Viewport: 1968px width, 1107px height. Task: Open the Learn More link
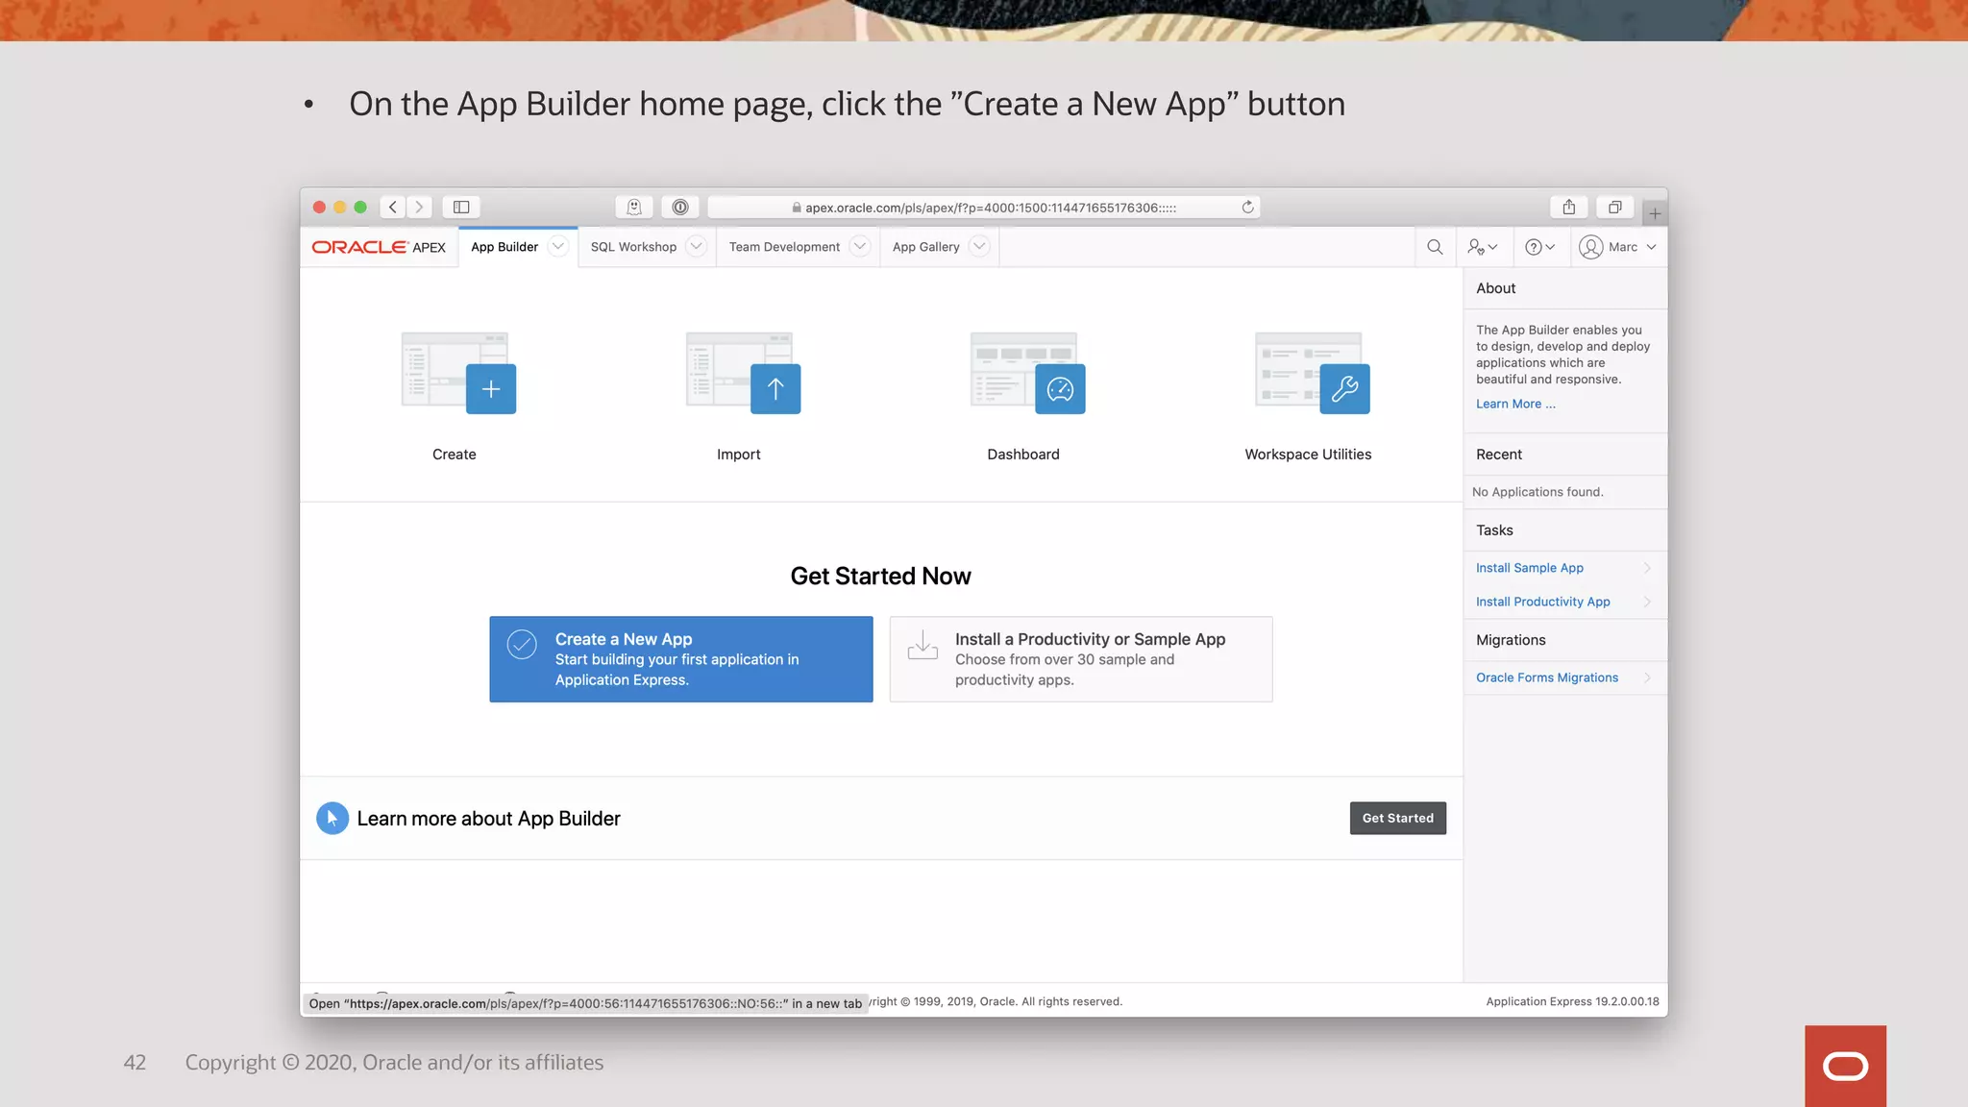coord(1515,405)
